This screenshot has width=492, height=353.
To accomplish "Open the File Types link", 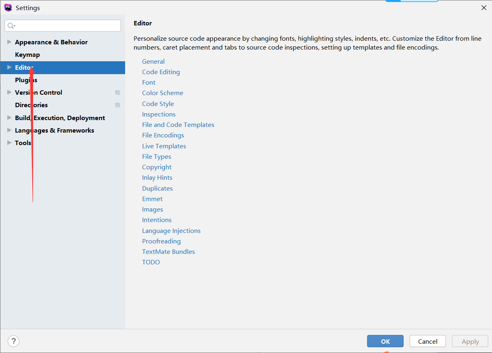I will (157, 156).
